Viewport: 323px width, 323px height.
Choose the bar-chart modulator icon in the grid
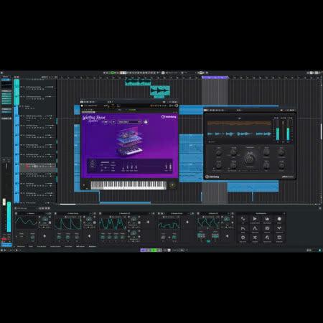point(267,219)
